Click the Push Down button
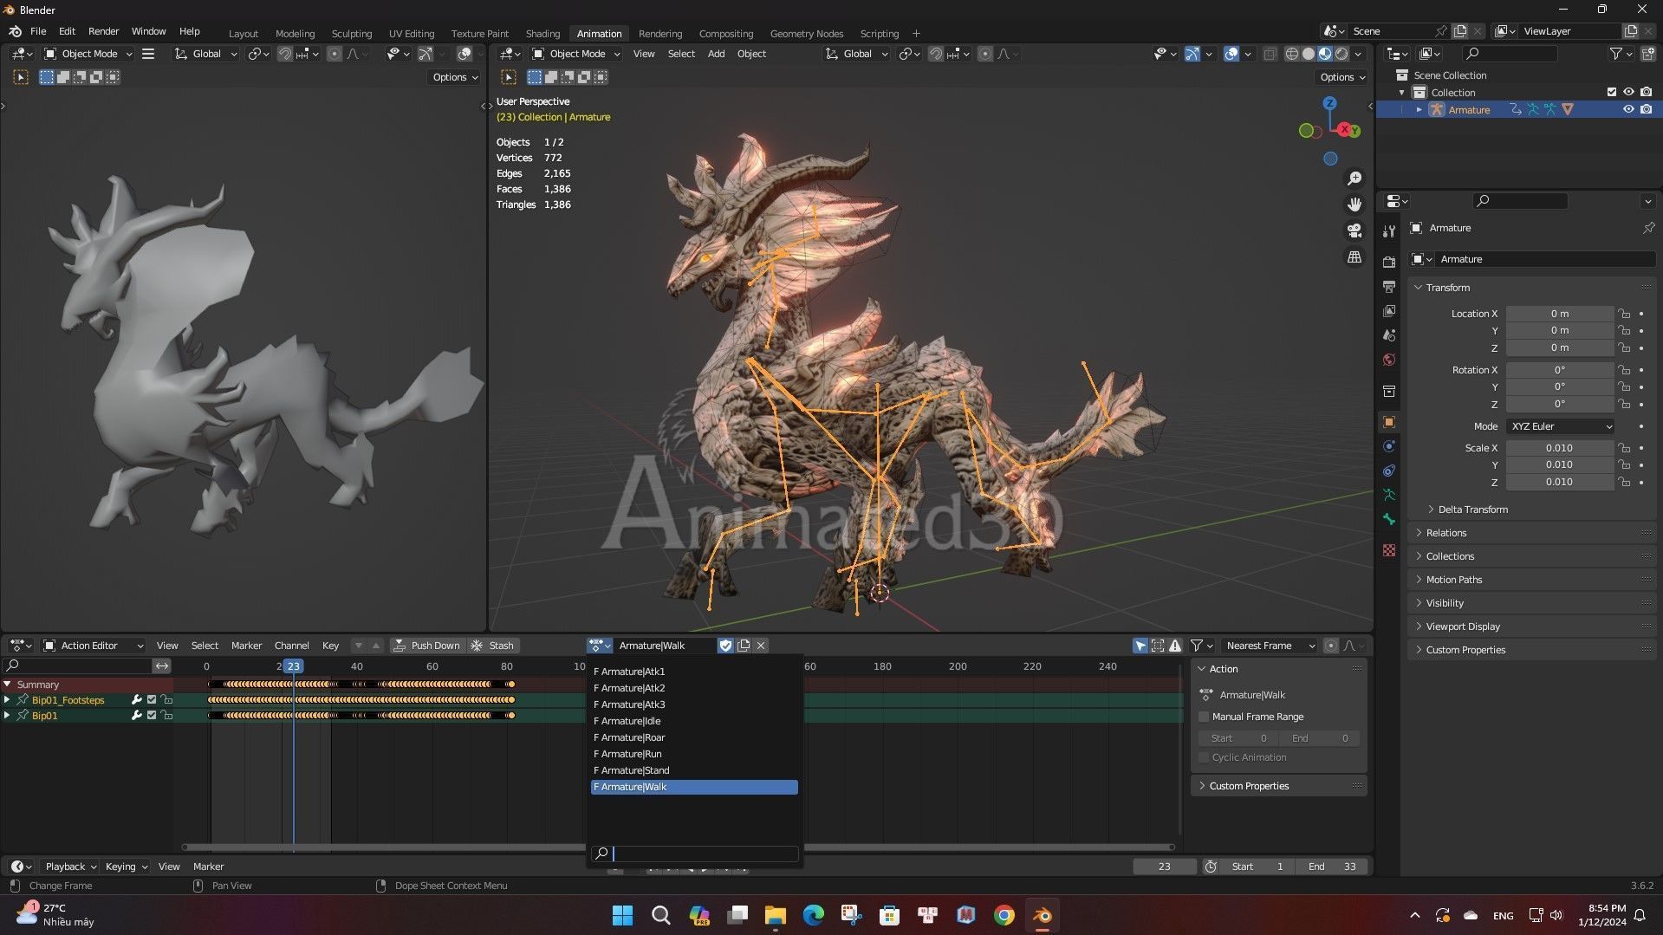The height and width of the screenshot is (935, 1663). click(426, 646)
